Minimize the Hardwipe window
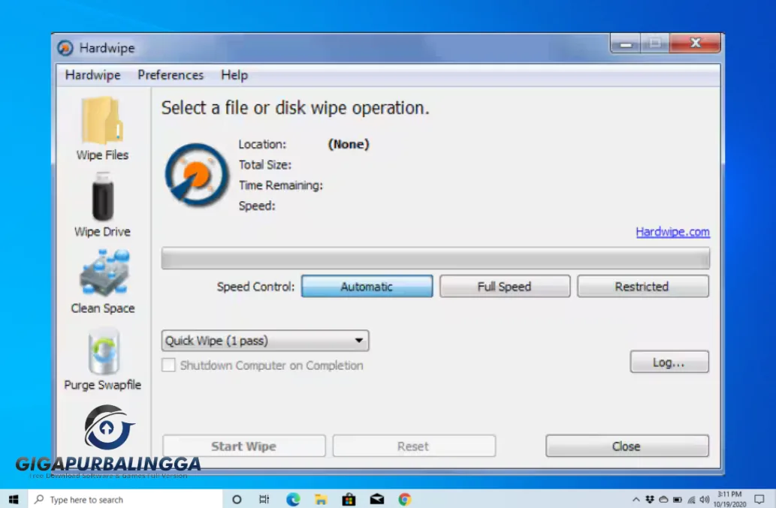 626,44
